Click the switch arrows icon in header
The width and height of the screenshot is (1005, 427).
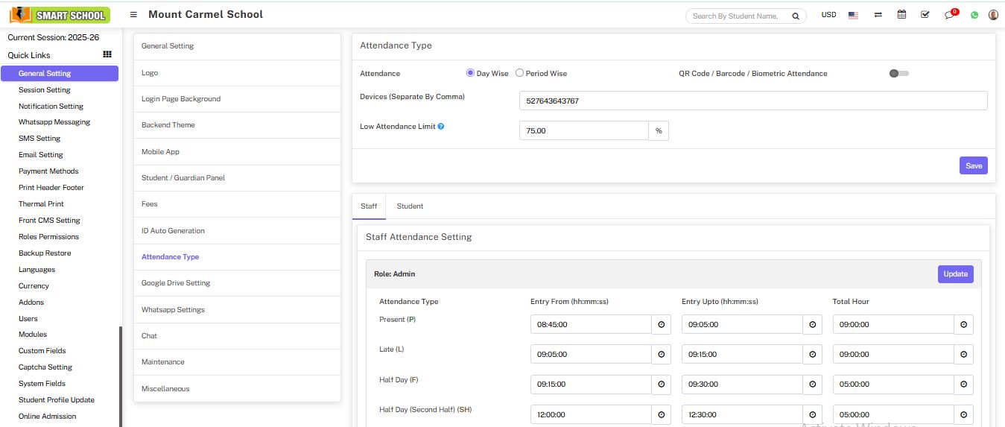[x=878, y=15]
